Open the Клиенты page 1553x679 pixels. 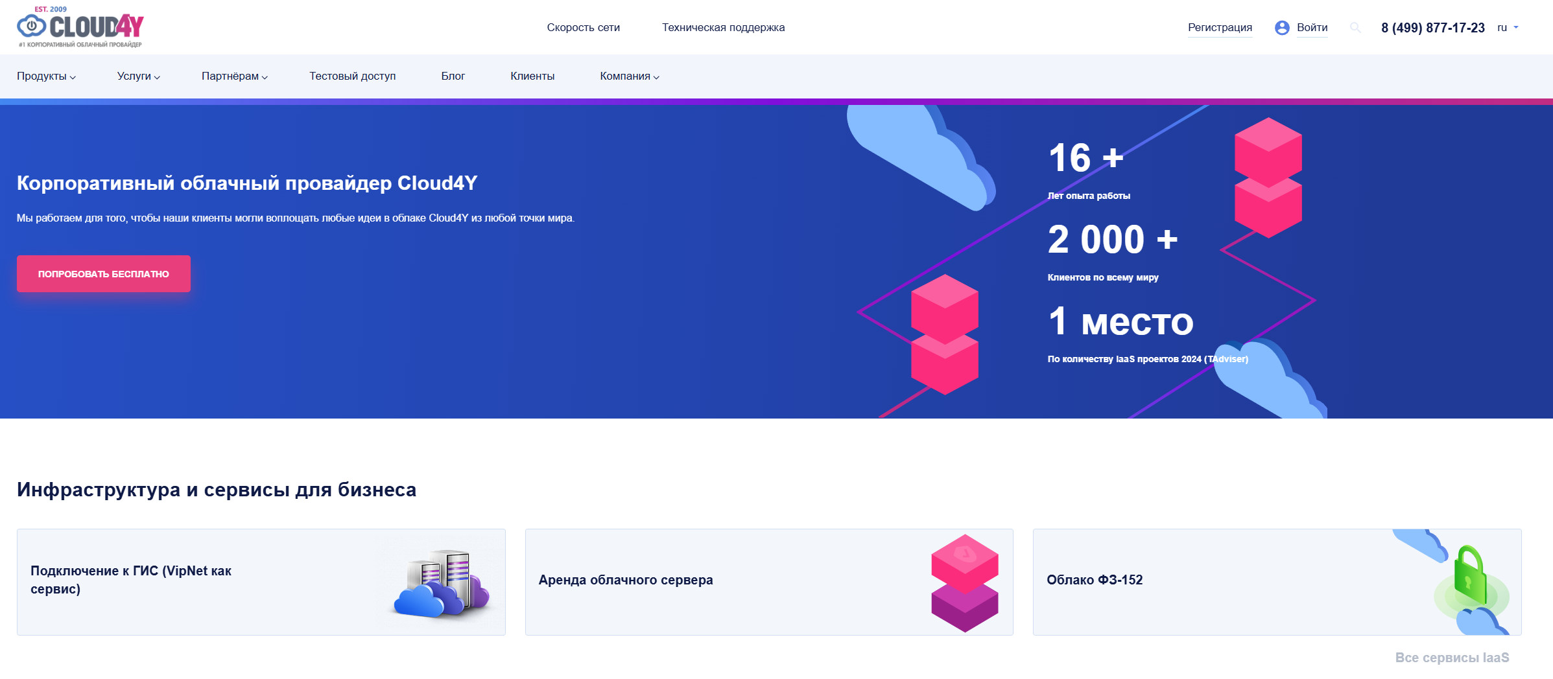532,76
